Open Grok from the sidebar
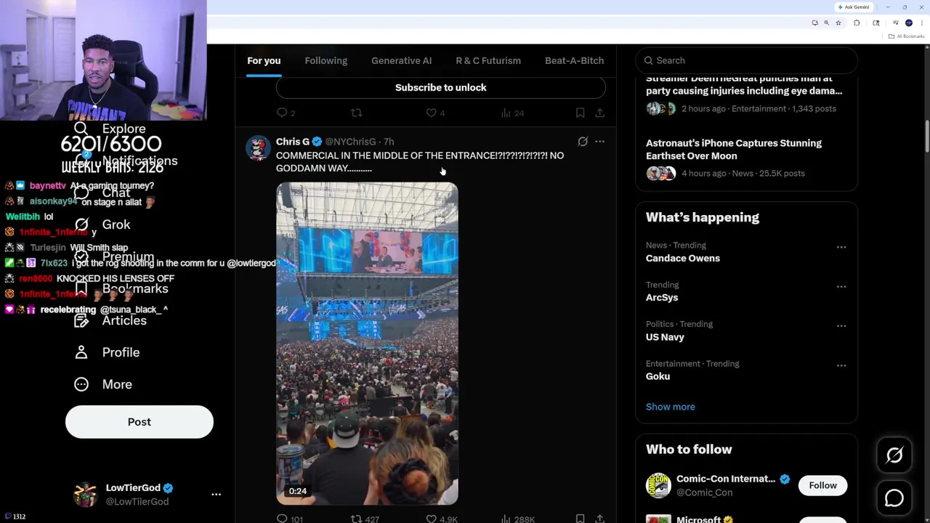Viewport: 930px width, 523px height. (x=102, y=224)
